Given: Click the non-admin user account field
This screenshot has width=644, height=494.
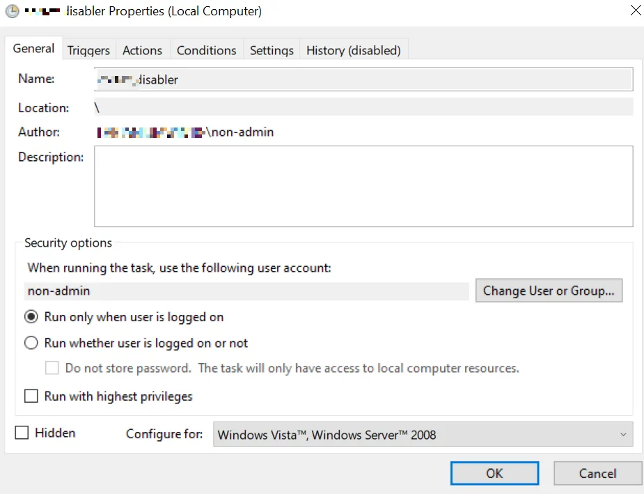Looking at the screenshot, I should [247, 291].
